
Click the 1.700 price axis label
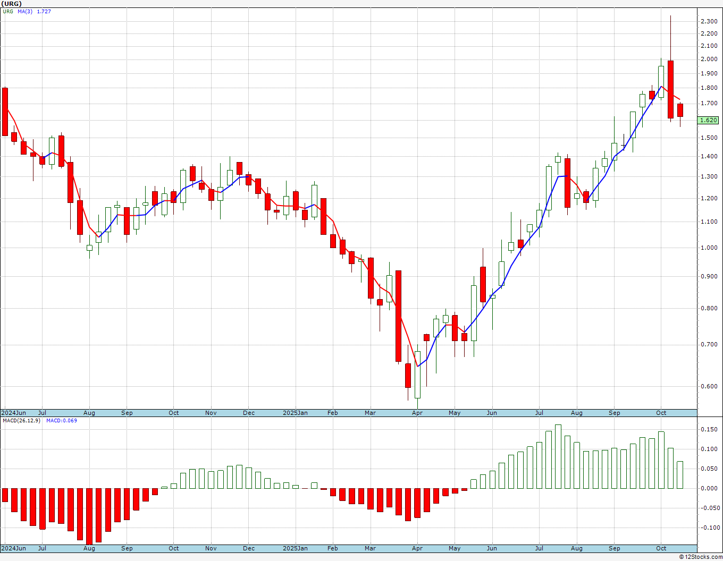709,104
